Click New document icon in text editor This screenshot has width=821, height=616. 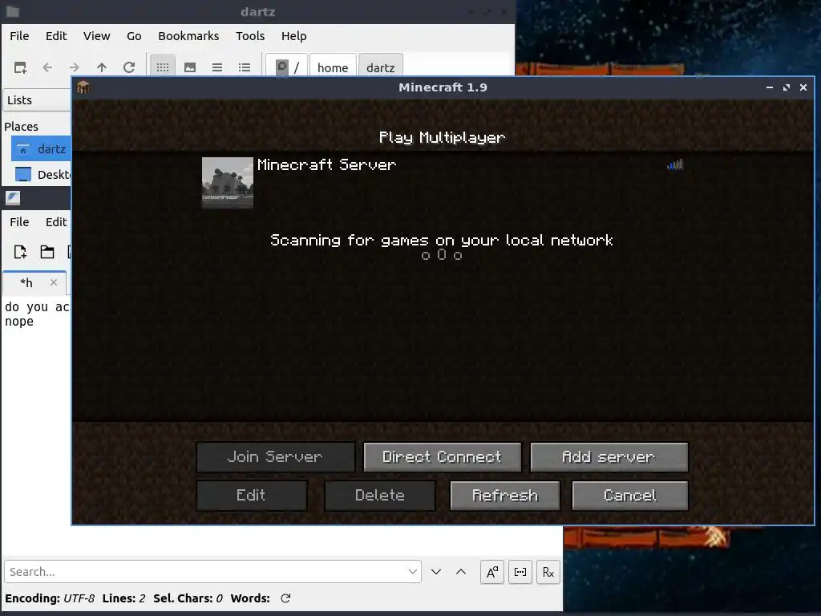[x=20, y=252]
